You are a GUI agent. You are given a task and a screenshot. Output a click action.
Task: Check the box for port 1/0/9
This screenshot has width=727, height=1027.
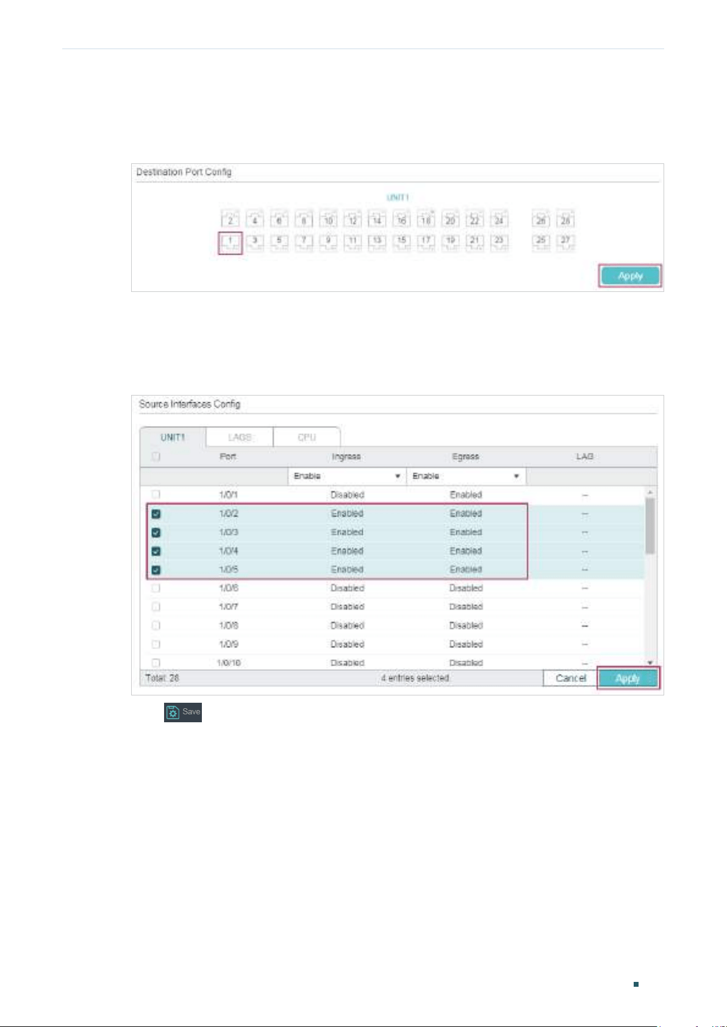coord(156,644)
